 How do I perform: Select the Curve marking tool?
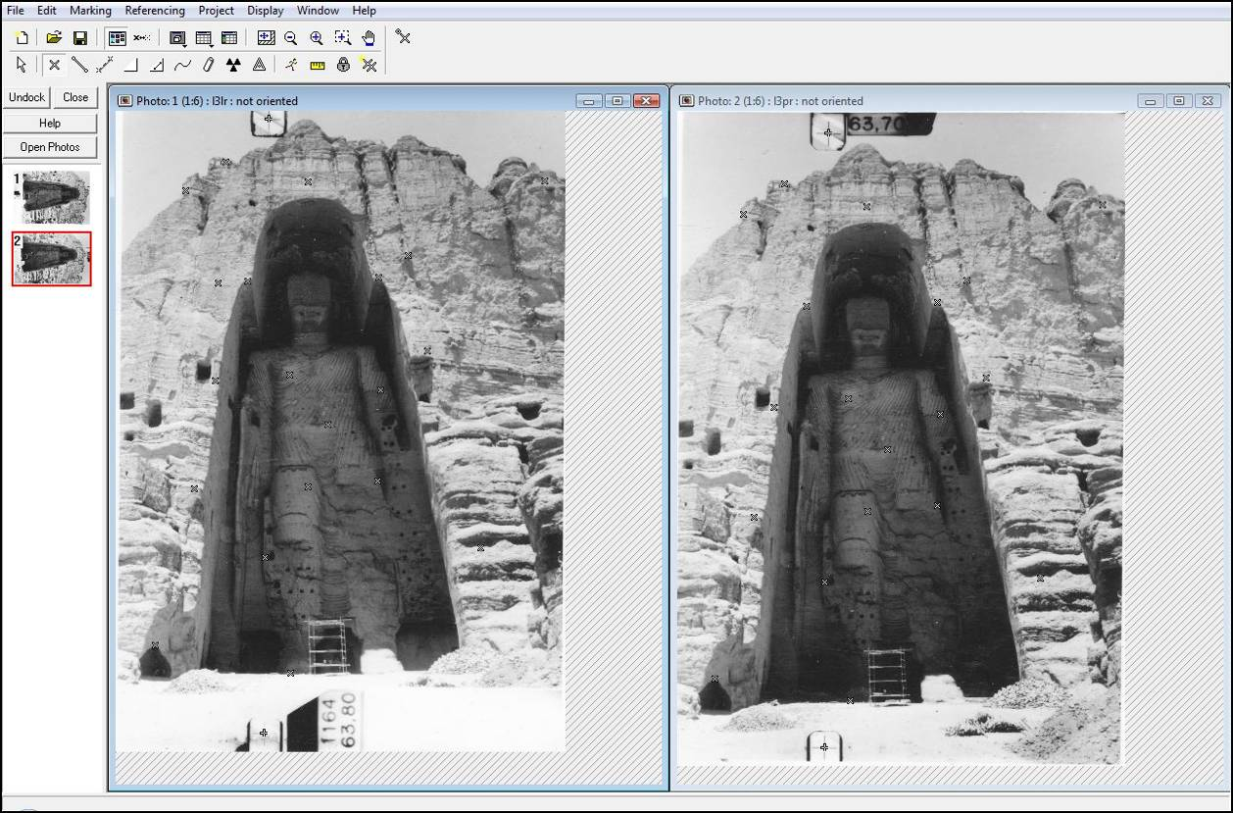182,65
